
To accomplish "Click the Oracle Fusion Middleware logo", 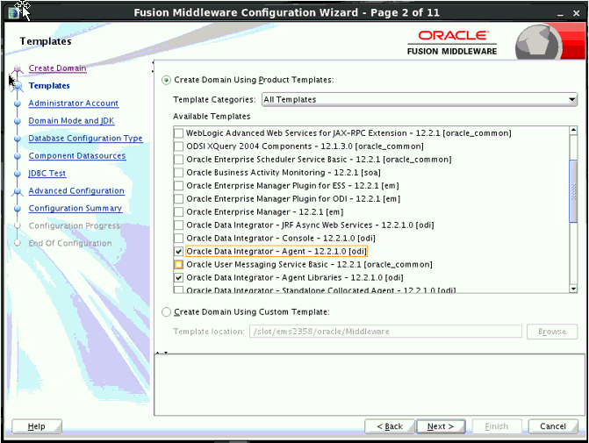I will [x=454, y=43].
